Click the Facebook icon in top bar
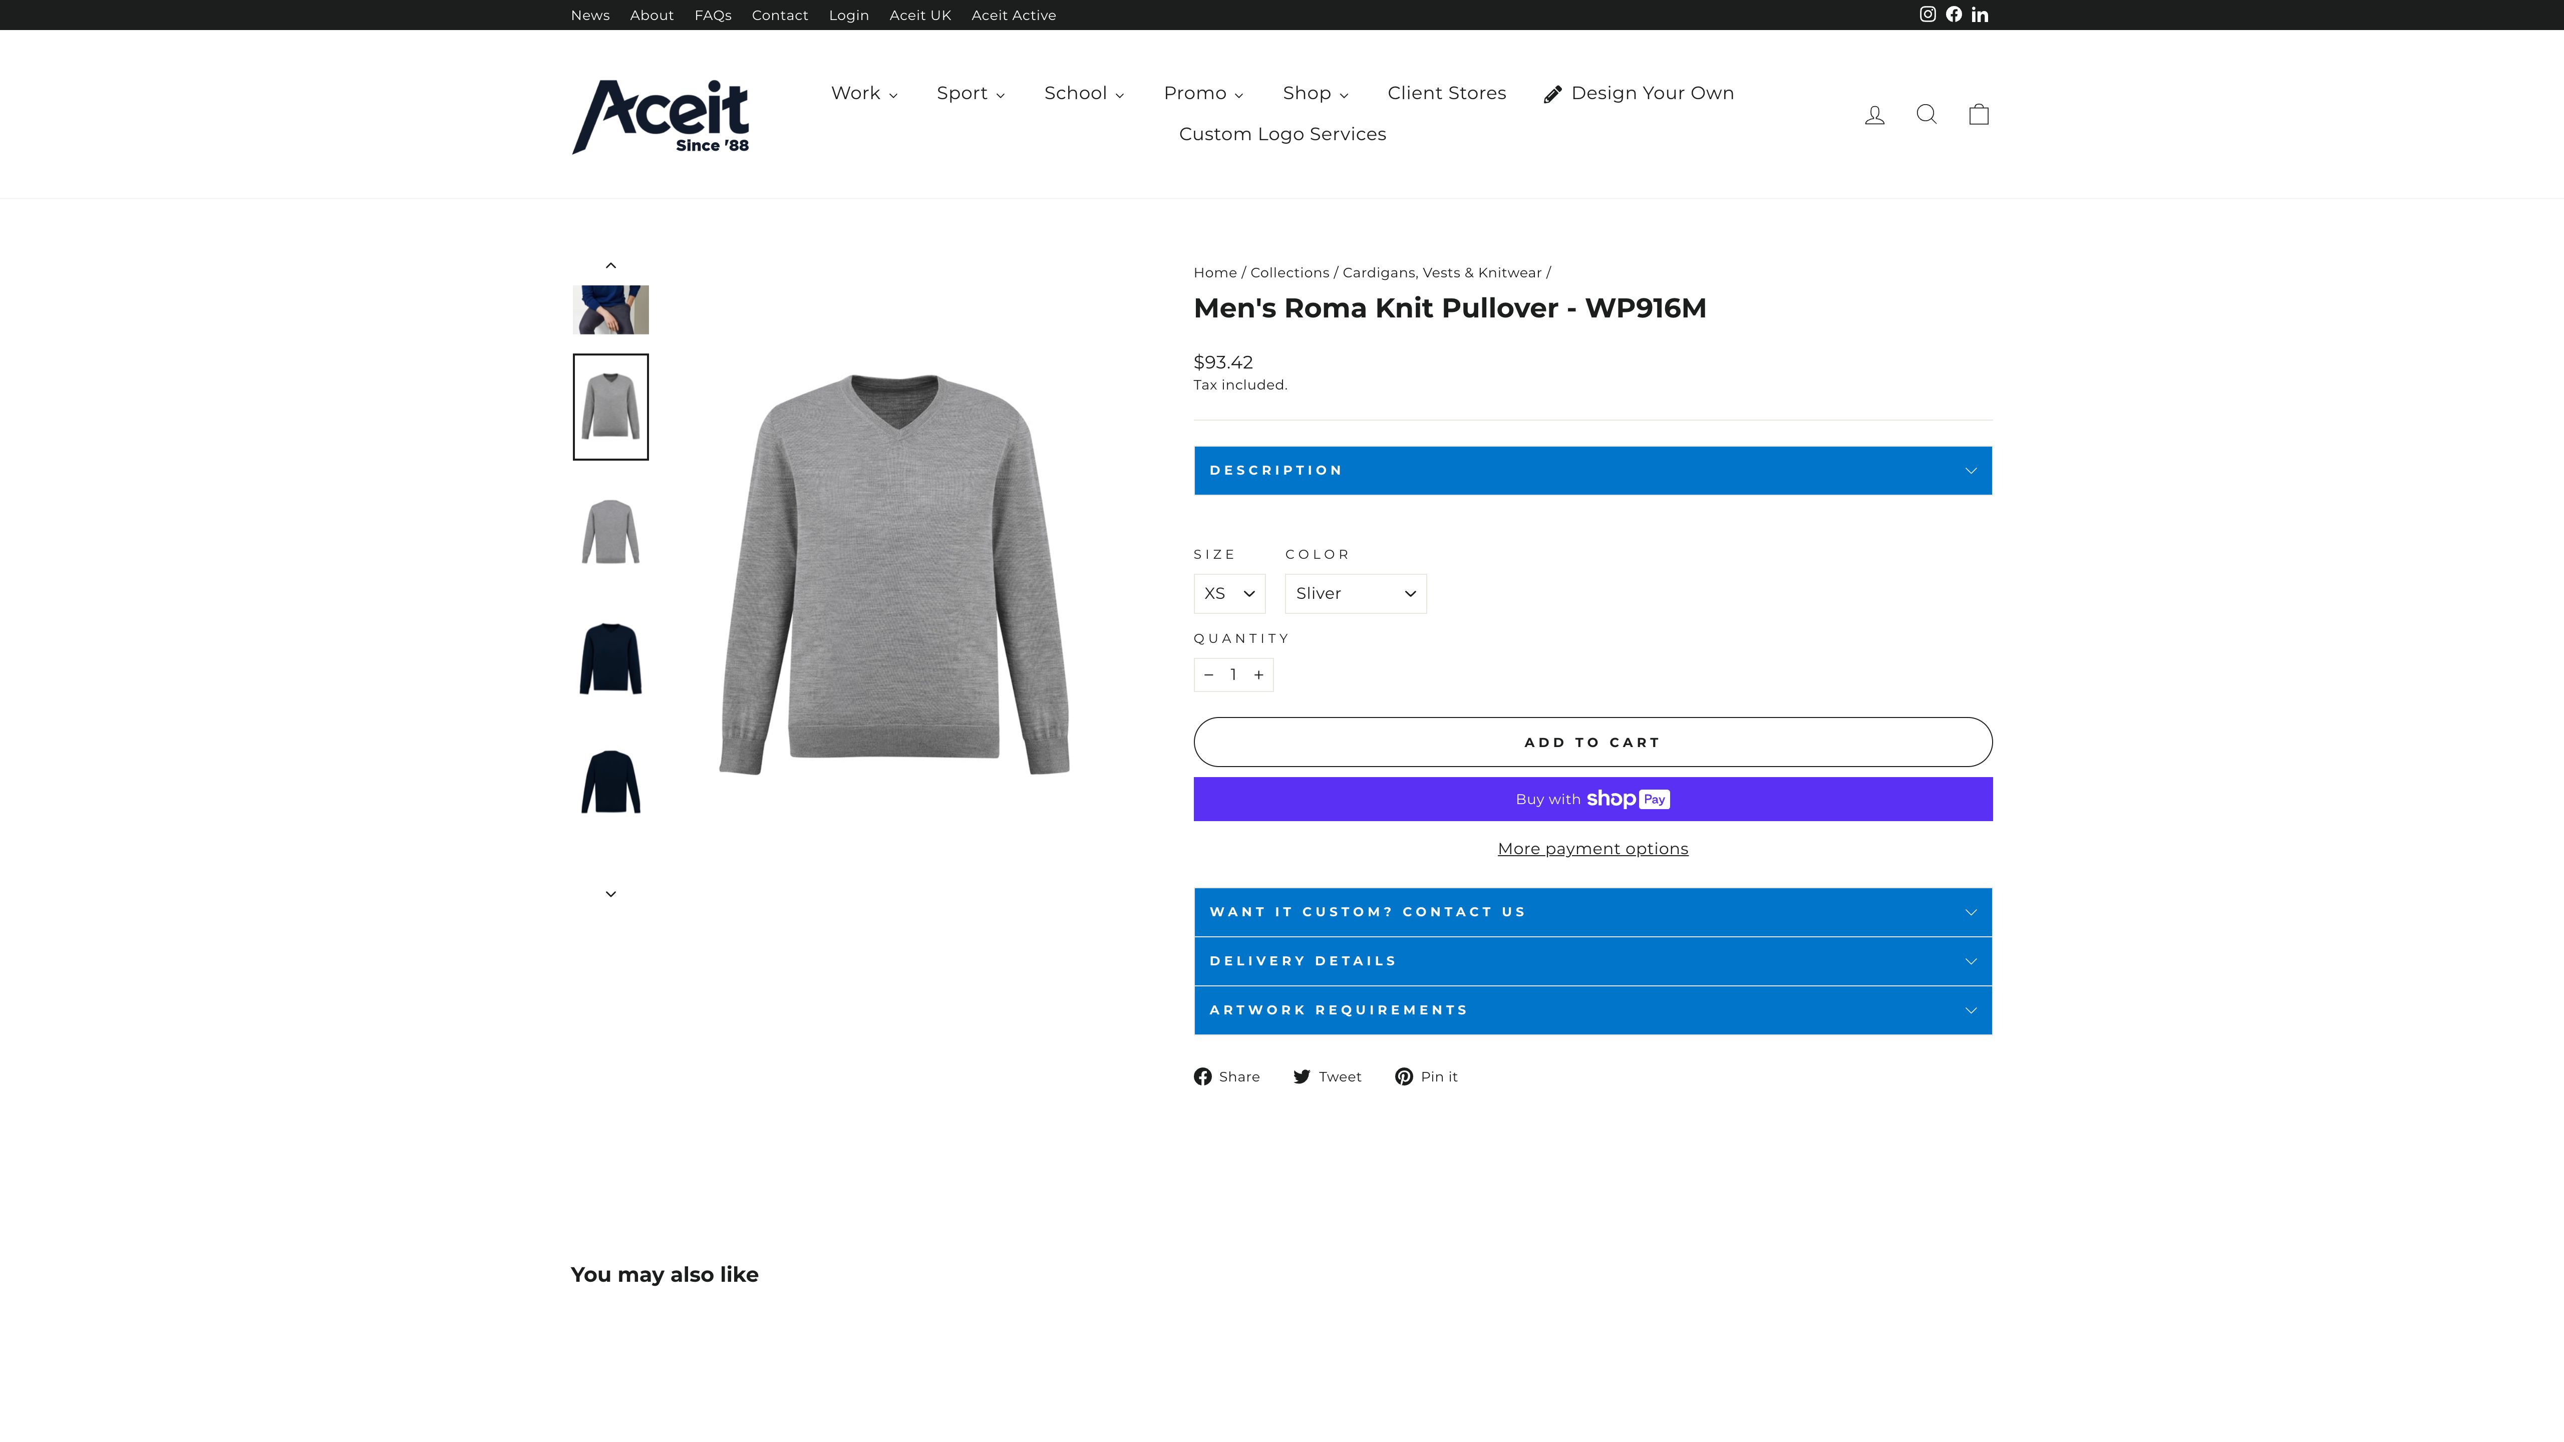This screenshot has width=2564, height=1442. click(1953, 14)
